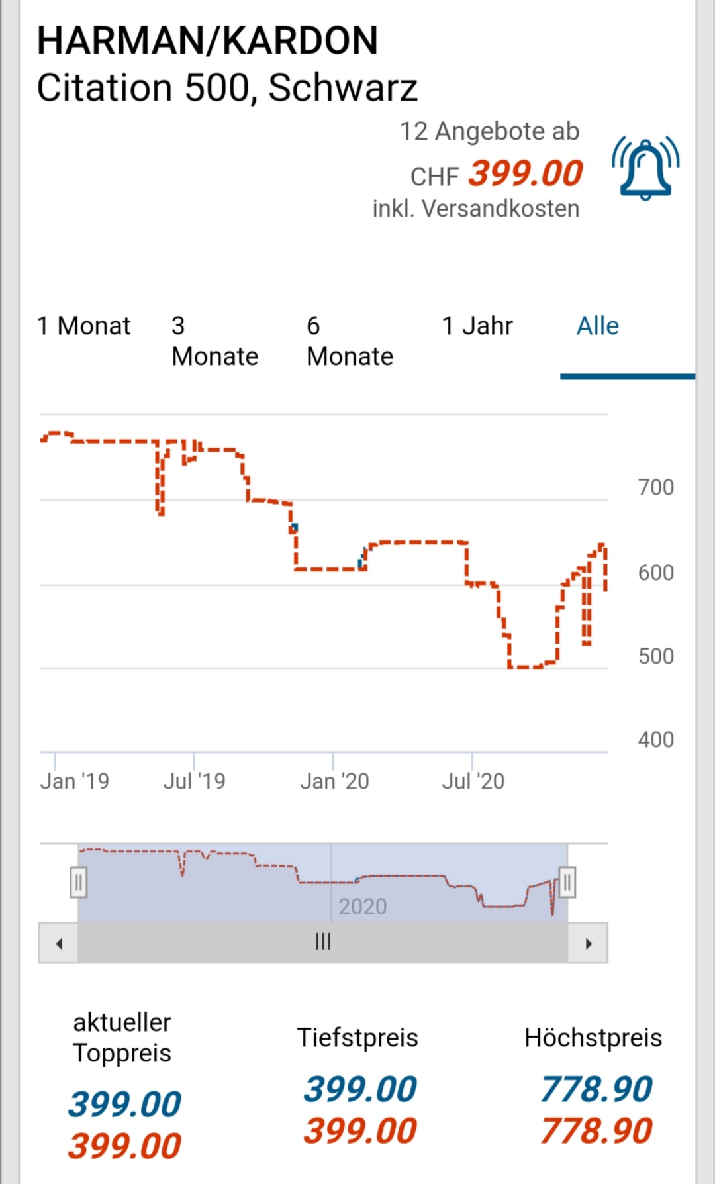Tap the price alert bell icon
The image size is (715, 1184).
click(645, 169)
